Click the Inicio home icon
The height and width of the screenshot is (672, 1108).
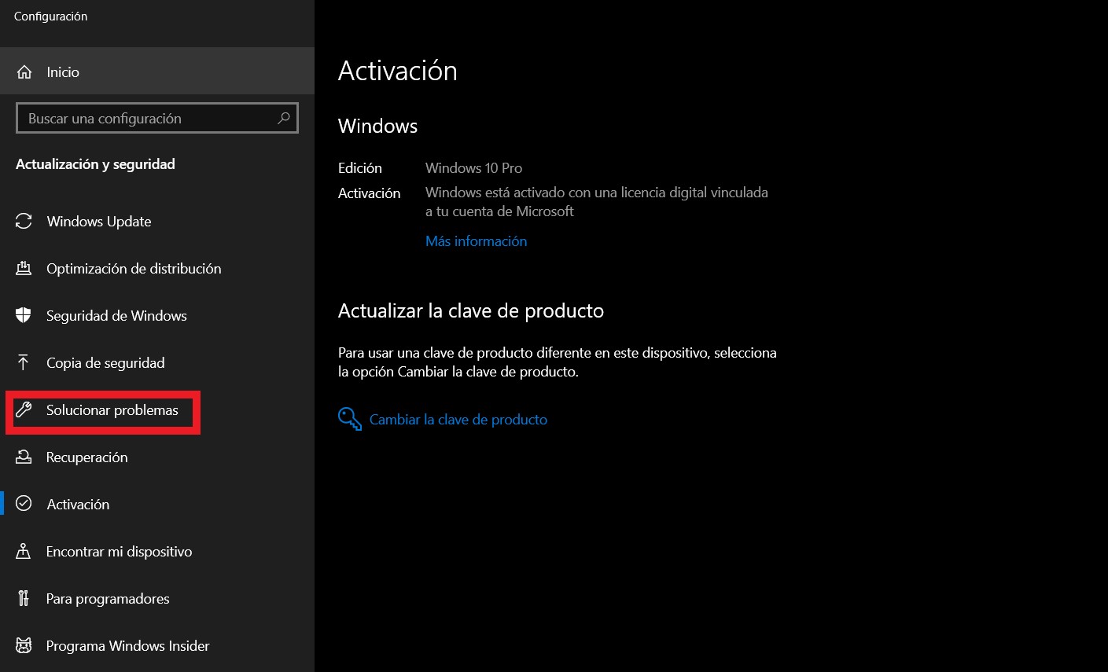[x=24, y=72]
